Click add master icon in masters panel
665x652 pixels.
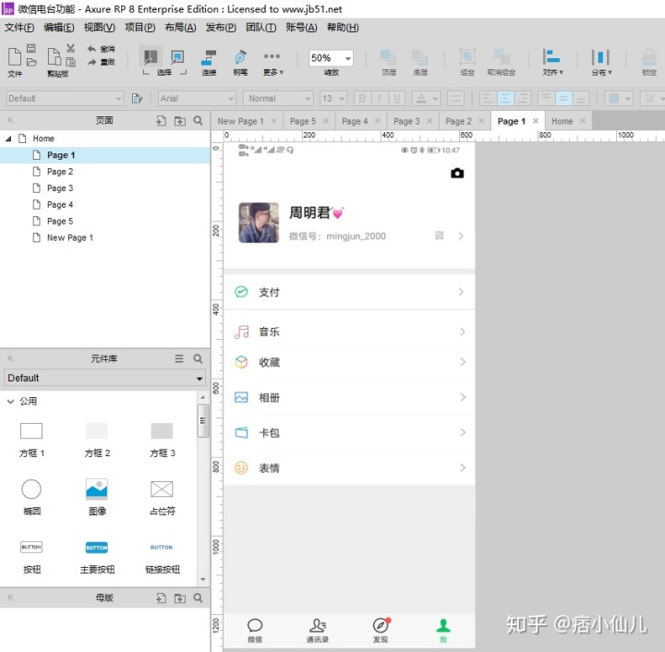pyautogui.click(x=161, y=598)
